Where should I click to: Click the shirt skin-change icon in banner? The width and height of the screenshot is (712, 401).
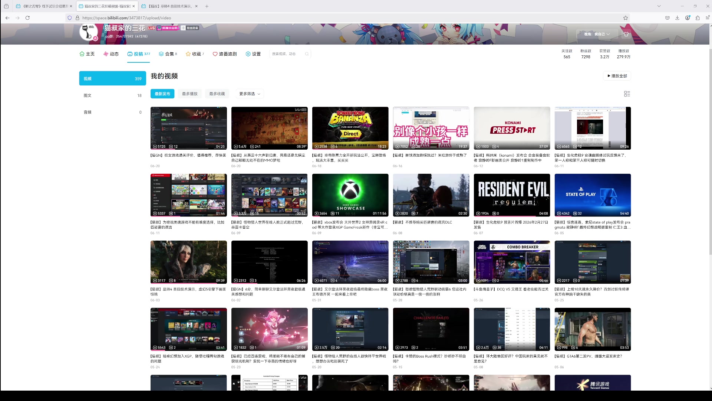coord(626,34)
